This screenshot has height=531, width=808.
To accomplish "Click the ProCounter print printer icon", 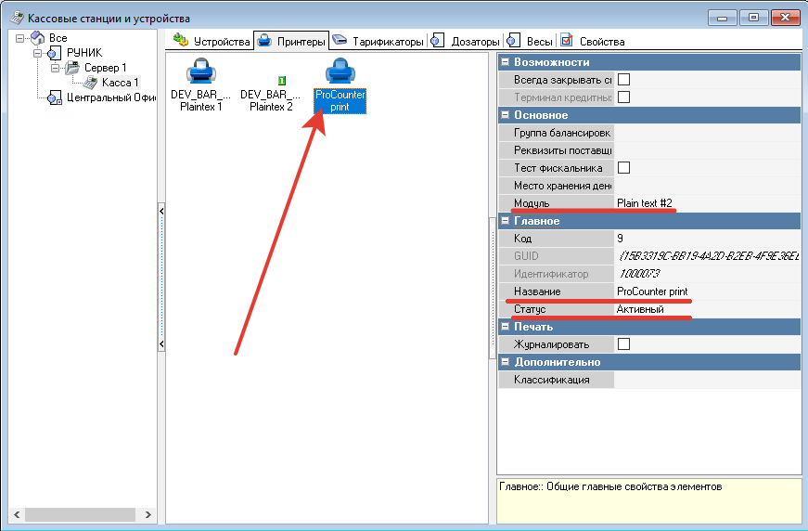I will click(x=340, y=73).
